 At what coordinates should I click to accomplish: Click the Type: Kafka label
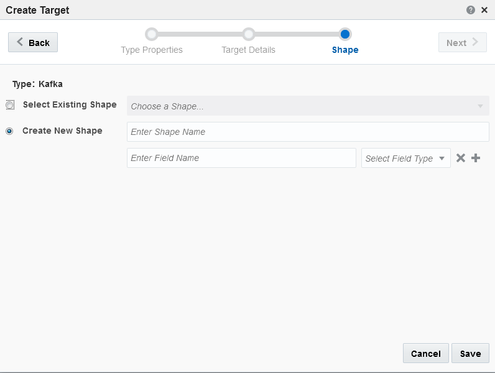click(x=37, y=84)
